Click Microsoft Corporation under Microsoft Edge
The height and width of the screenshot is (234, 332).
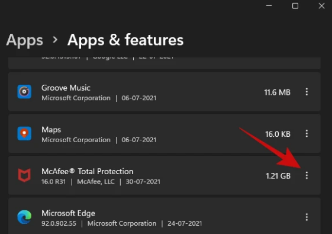[122, 223]
